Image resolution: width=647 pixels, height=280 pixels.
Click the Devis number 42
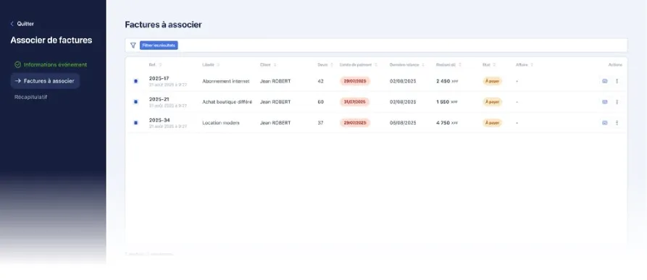point(321,81)
